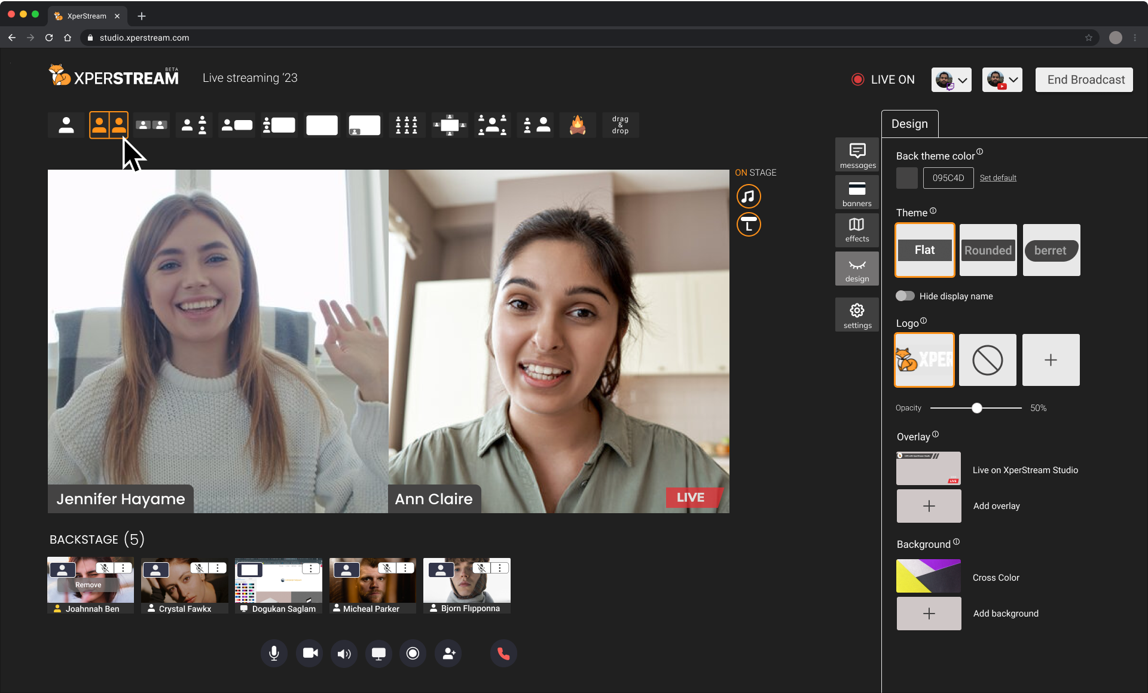Viewport: 1148px width, 693px height.
Task: Start recording with the record icon
Action: pos(413,654)
